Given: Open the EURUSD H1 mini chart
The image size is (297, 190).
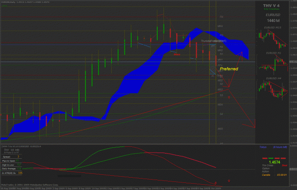Looking at the screenshot, I should (273, 64).
